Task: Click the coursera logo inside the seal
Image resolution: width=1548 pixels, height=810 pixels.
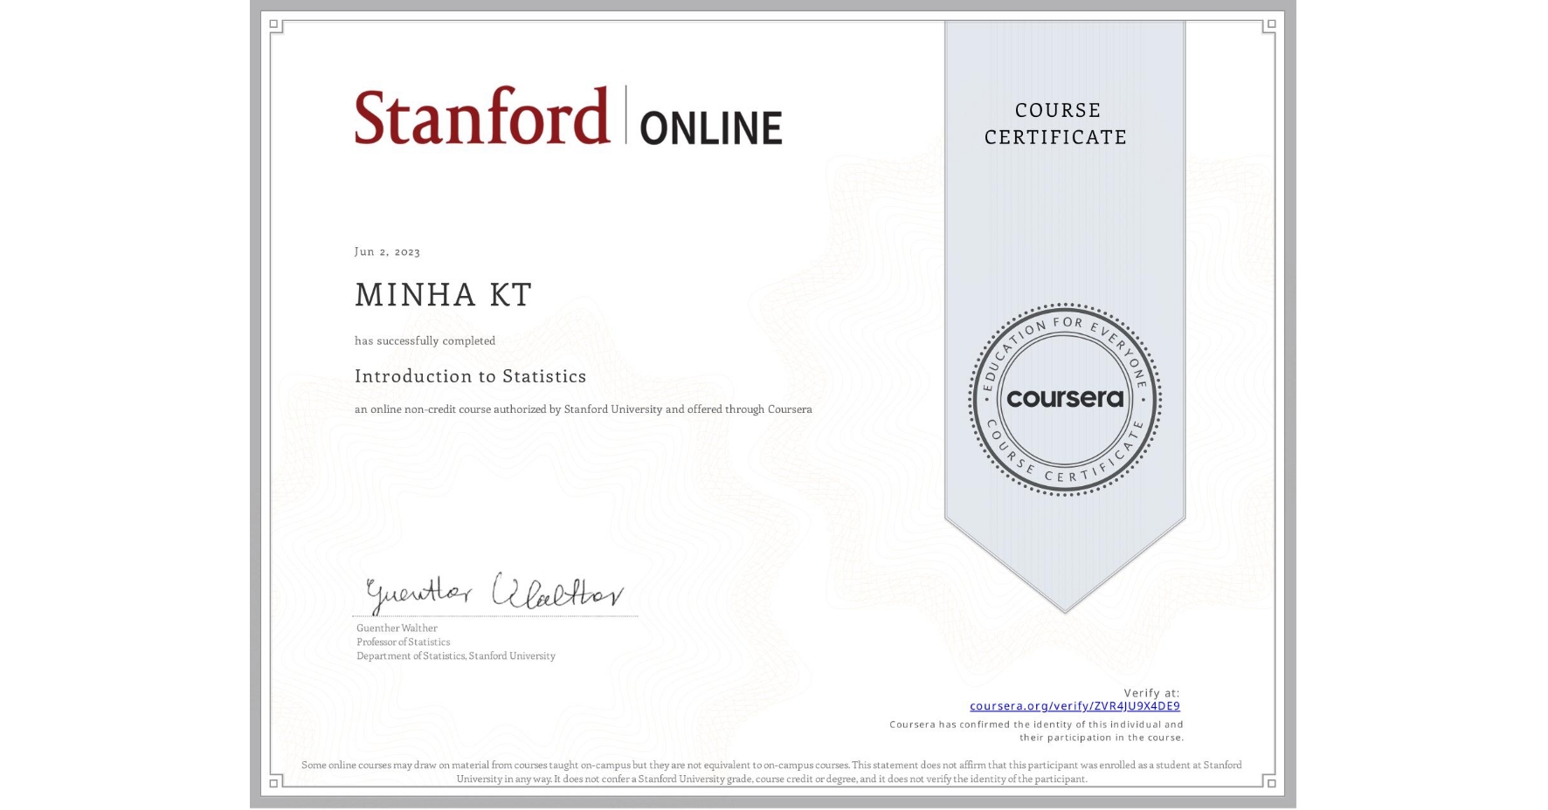Action: [x=1065, y=399]
